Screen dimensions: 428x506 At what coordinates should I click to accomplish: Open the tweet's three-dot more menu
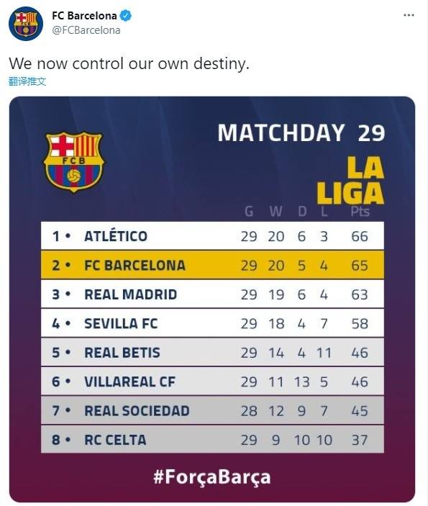point(409,15)
